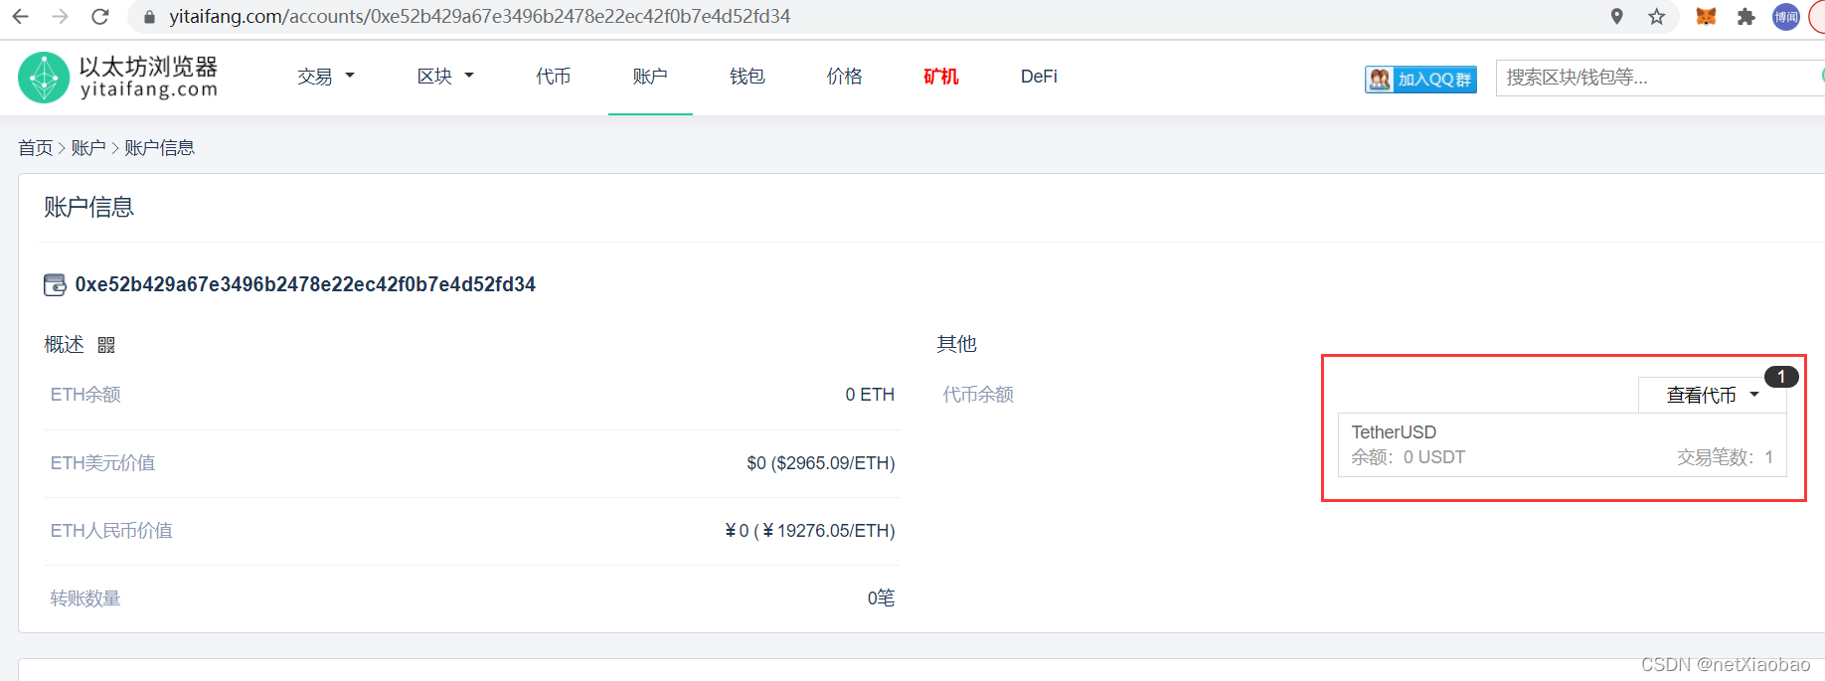Open the 价格 nav item

(x=845, y=77)
